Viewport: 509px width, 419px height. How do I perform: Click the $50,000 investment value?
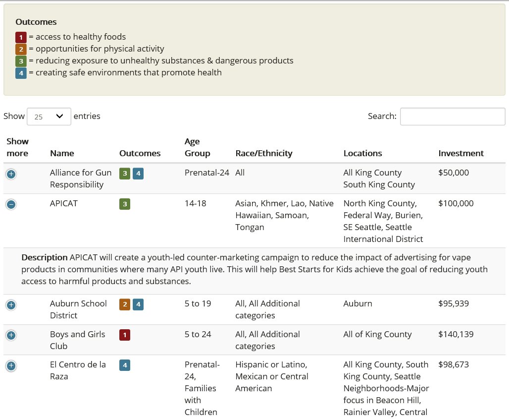tap(454, 173)
